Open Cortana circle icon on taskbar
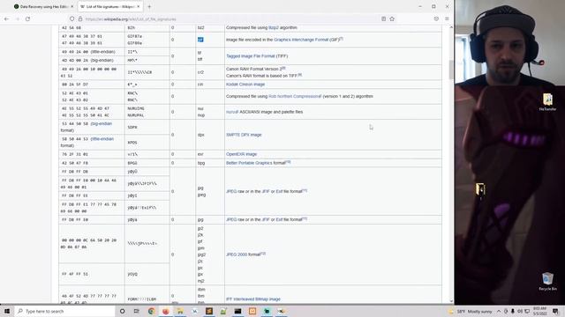The height and width of the screenshot is (317, 565). 122,311
